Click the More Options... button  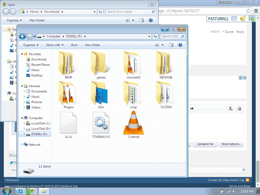pyautogui.click(x=231, y=144)
